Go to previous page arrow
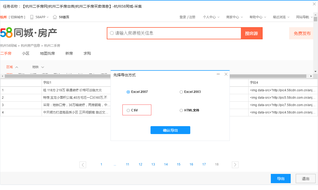318x190 pixels. point(83,165)
